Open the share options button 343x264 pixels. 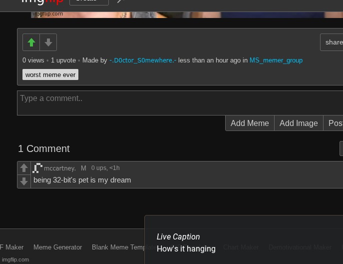[332, 42]
